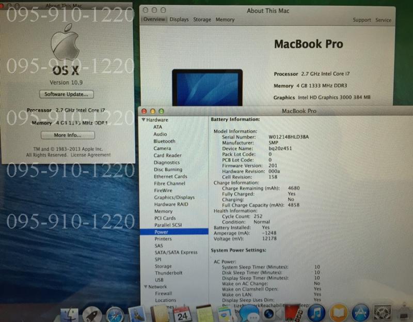Screen dimensions: 413x322
Task: Open the Support tab
Action: click(362, 20)
